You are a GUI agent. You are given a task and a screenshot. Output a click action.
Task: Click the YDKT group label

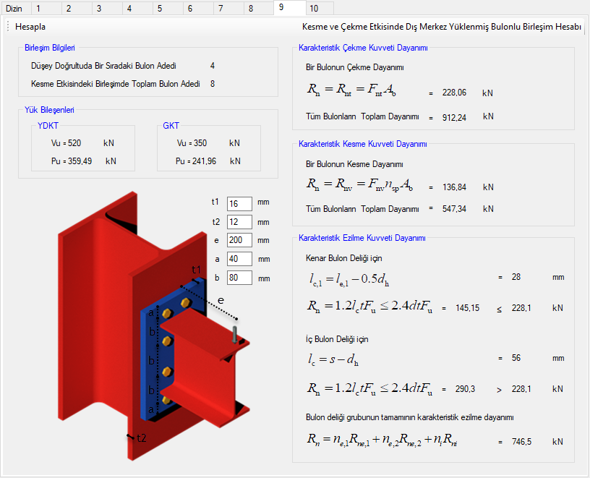(x=48, y=126)
